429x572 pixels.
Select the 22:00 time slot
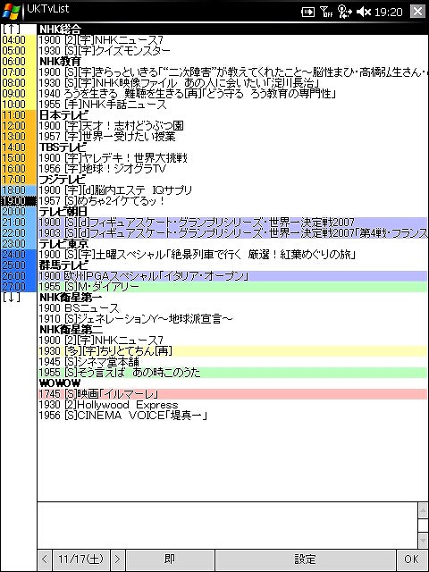pyautogui.click(x=19, y=233)
